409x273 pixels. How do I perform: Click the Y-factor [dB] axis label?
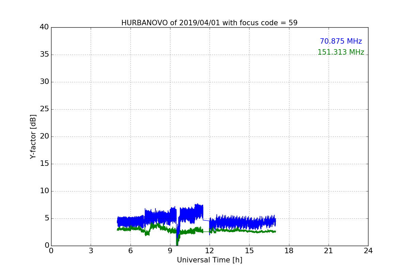click(x=33, y=136)
